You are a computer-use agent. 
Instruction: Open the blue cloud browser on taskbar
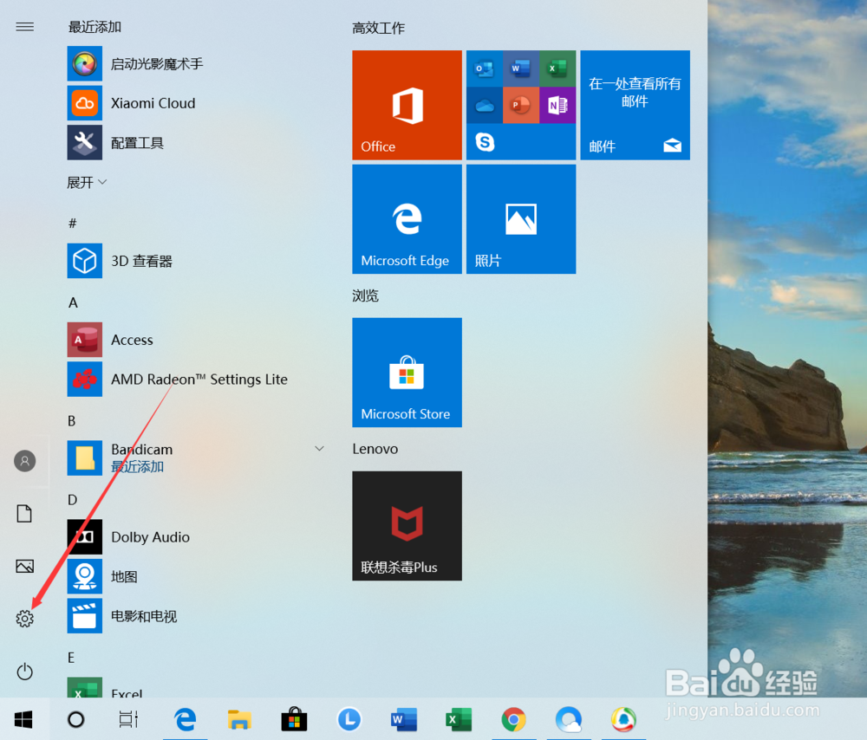[569, 719]
